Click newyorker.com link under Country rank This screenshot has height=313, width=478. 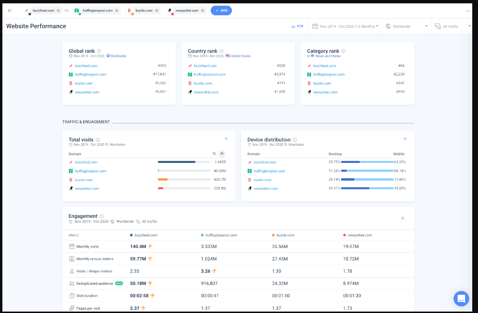205,92
